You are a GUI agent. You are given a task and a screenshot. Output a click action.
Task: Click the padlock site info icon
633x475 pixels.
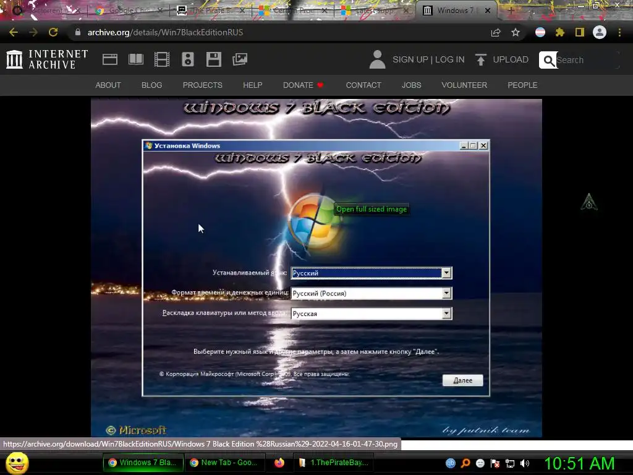tap(78, 32)
